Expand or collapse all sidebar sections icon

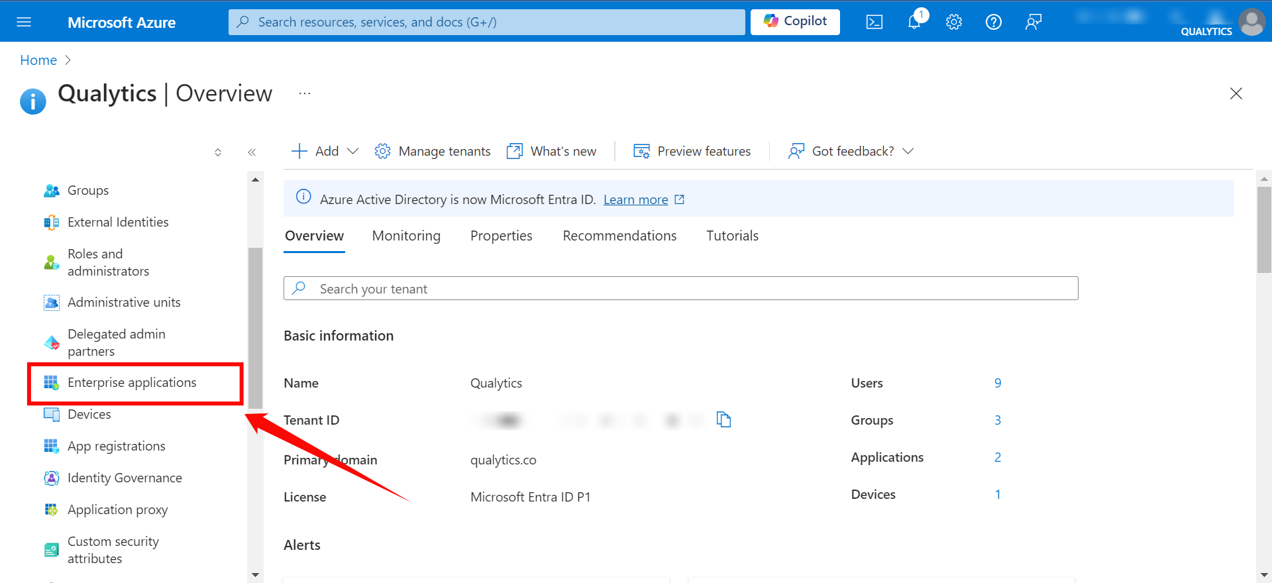218,152
